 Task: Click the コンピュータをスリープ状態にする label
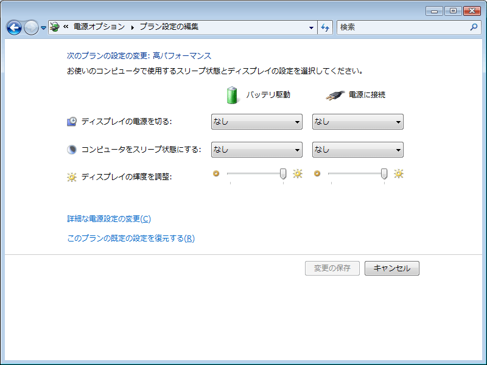click(141, 150)
